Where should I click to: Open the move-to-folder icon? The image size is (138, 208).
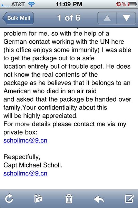[x=38, y=198]
